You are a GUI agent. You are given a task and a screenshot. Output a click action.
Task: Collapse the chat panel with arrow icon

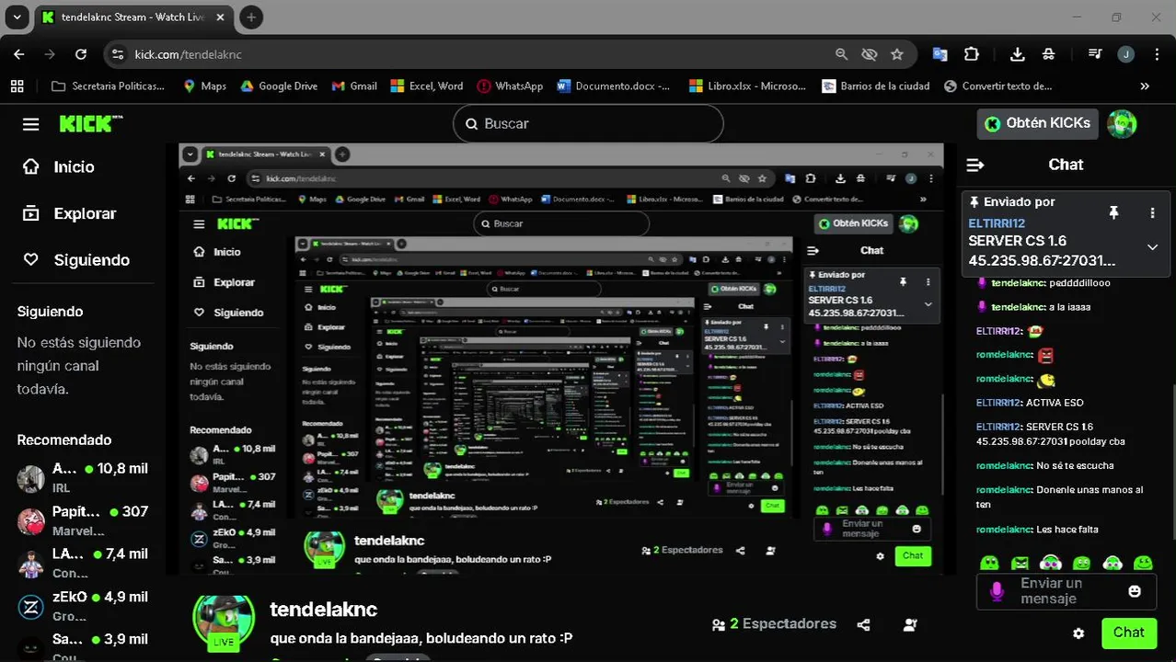tap(975, 165)
